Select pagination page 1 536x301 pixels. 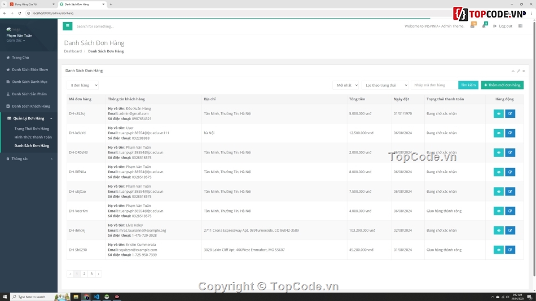coord(77,274)
